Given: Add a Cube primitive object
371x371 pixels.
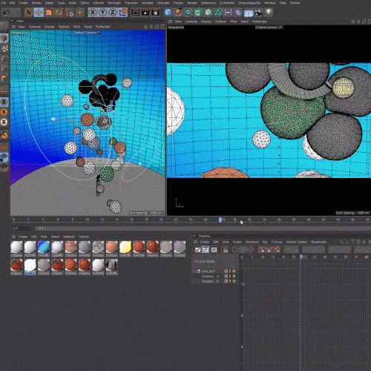Looking at the screenshot, I should tap(168, 13).
